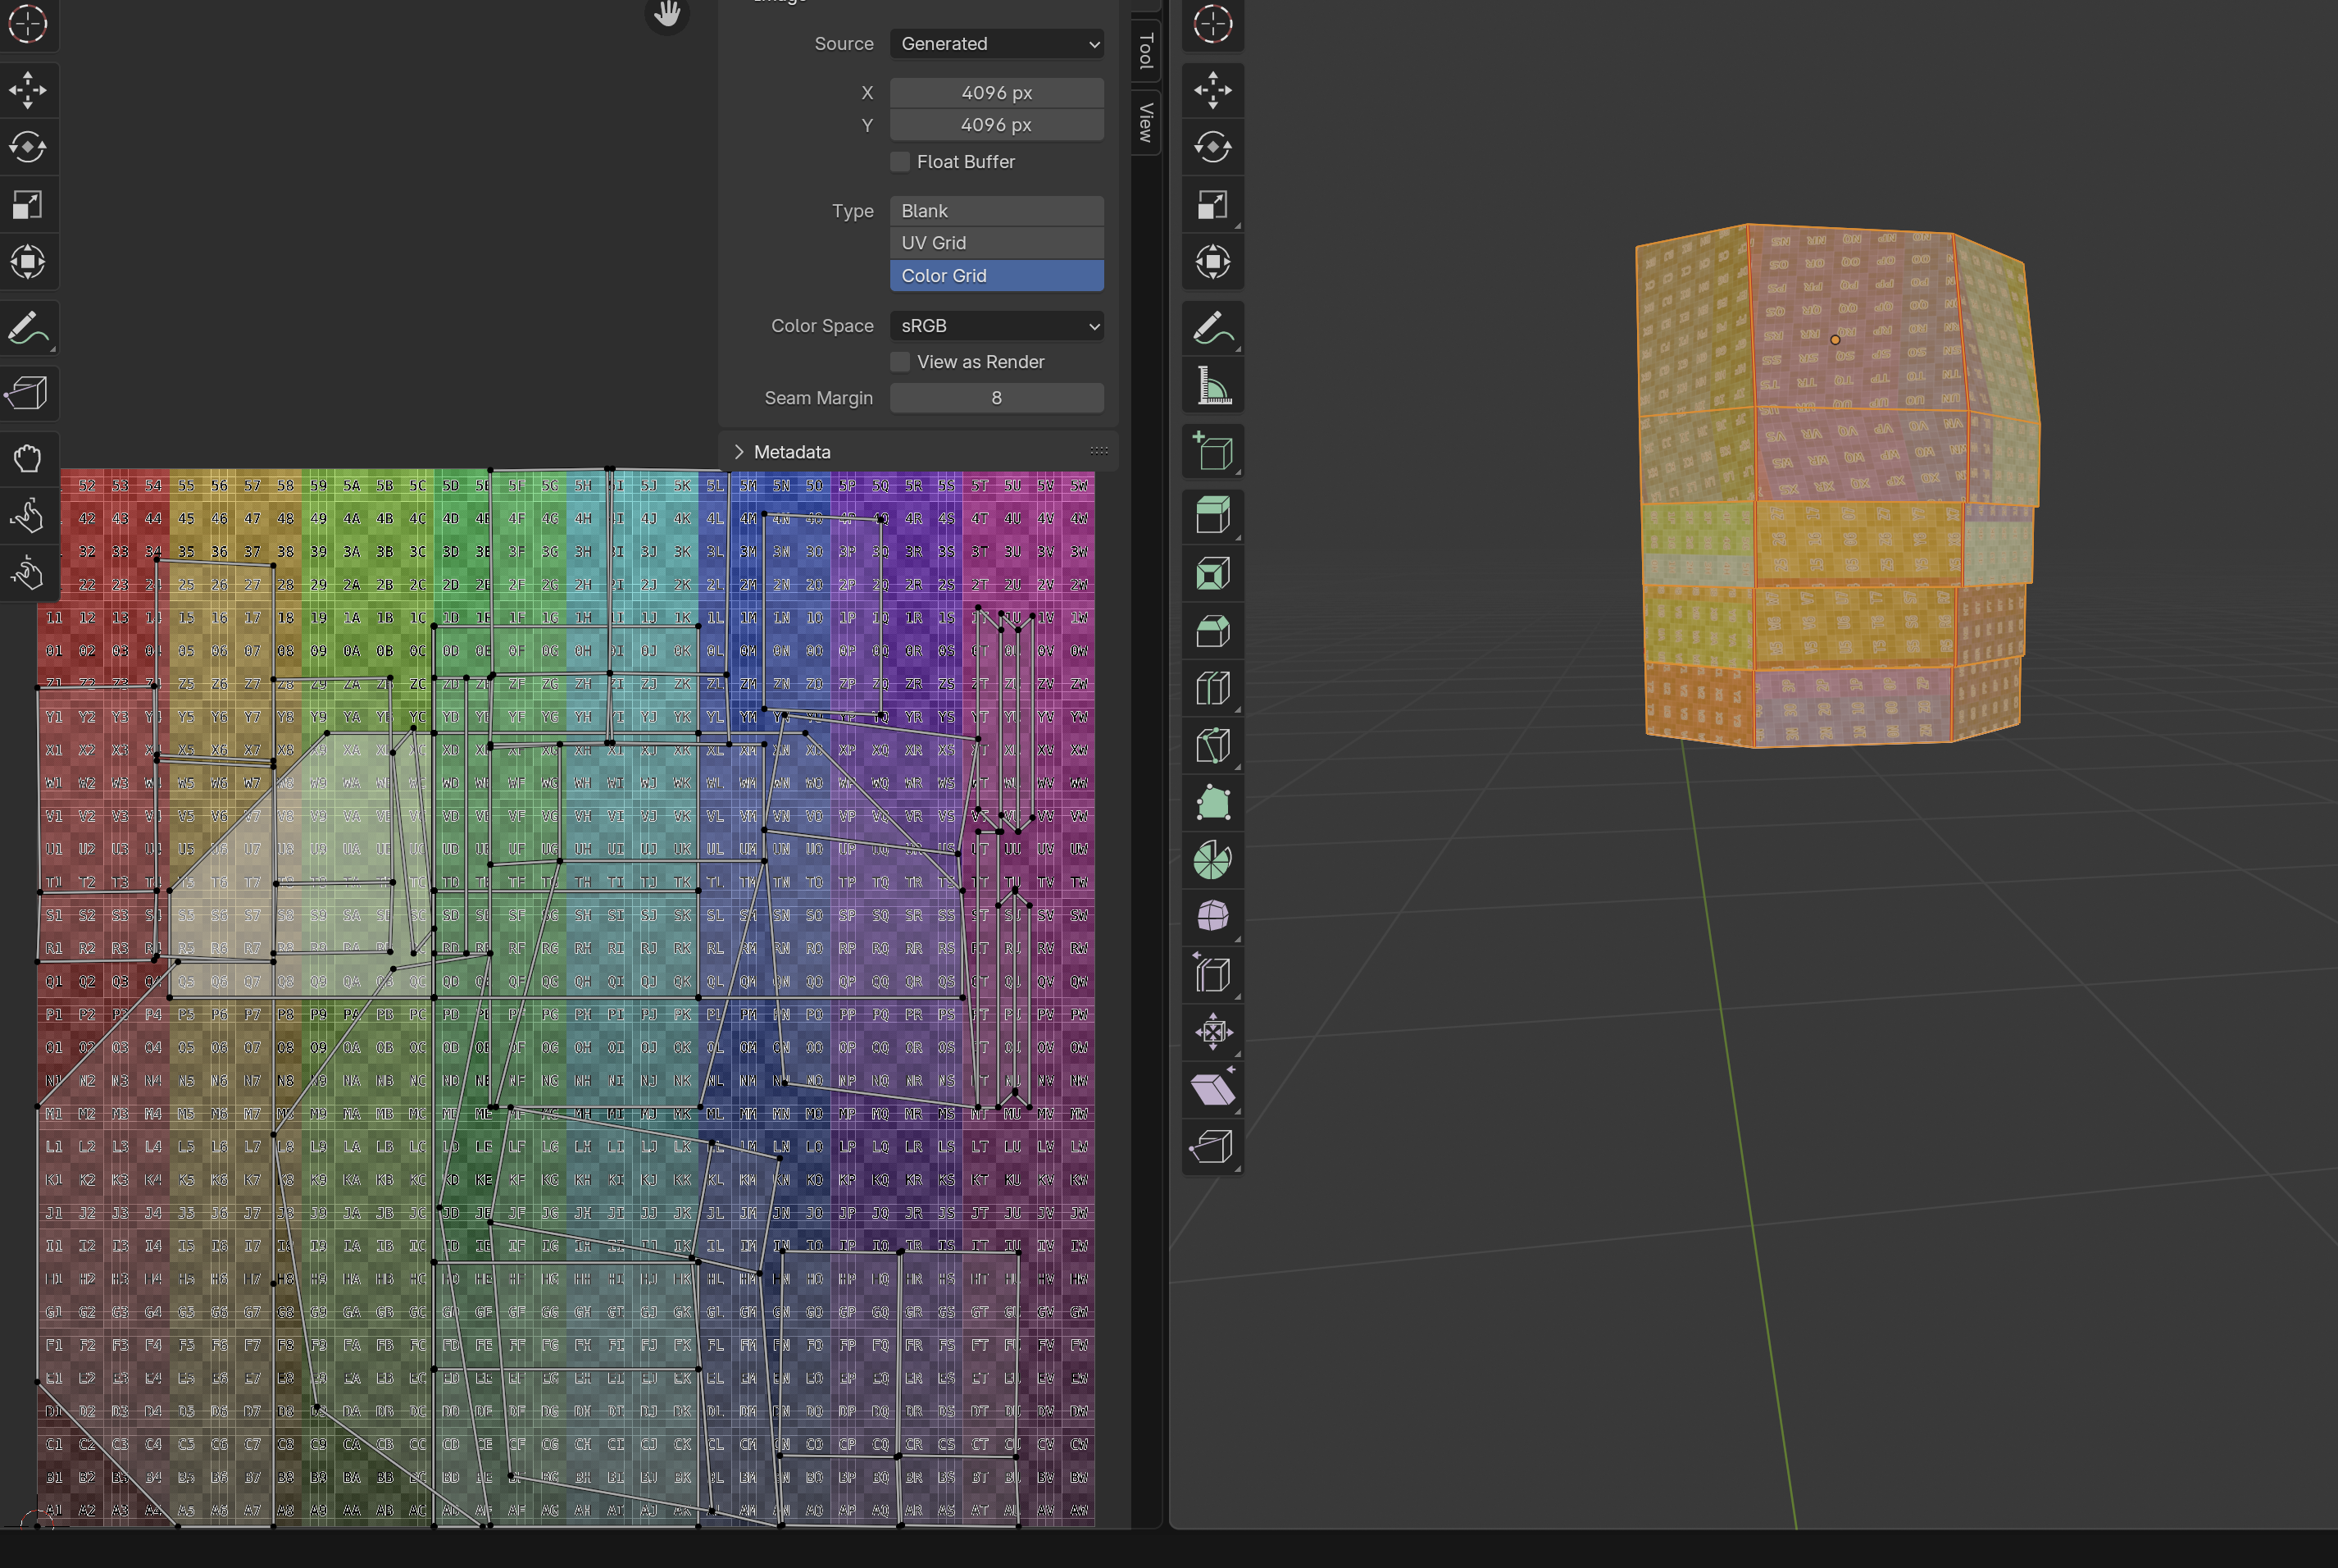Select the Add Cube tool
This screenshot has height=1568, width=2338.
[1212, 451]
